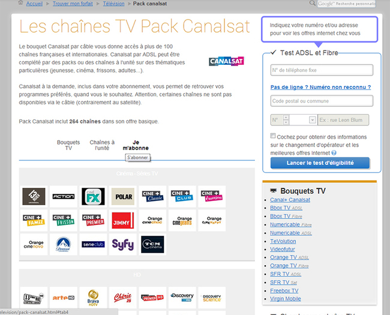Select the Série Club channel logo

point(93,244)
